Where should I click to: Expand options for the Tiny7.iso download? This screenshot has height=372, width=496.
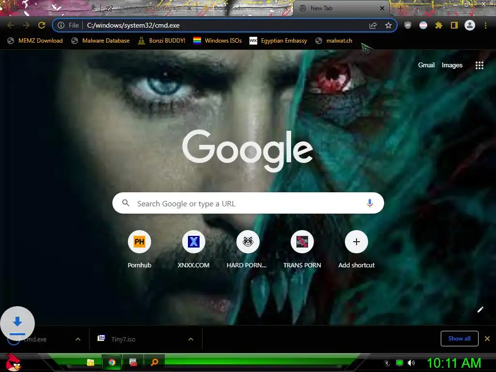click(x=191, y=339)
